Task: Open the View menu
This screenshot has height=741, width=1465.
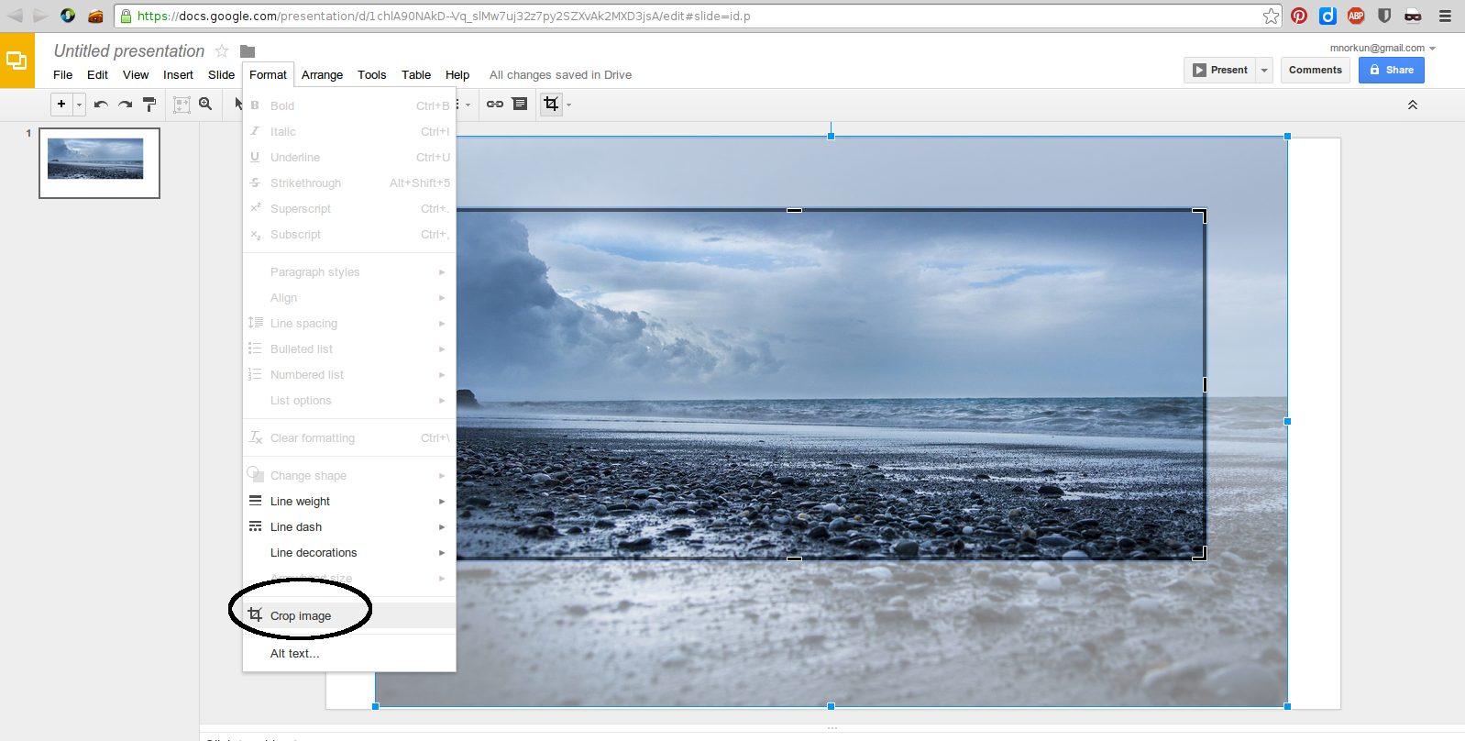Action: click(x=136, y=75)
